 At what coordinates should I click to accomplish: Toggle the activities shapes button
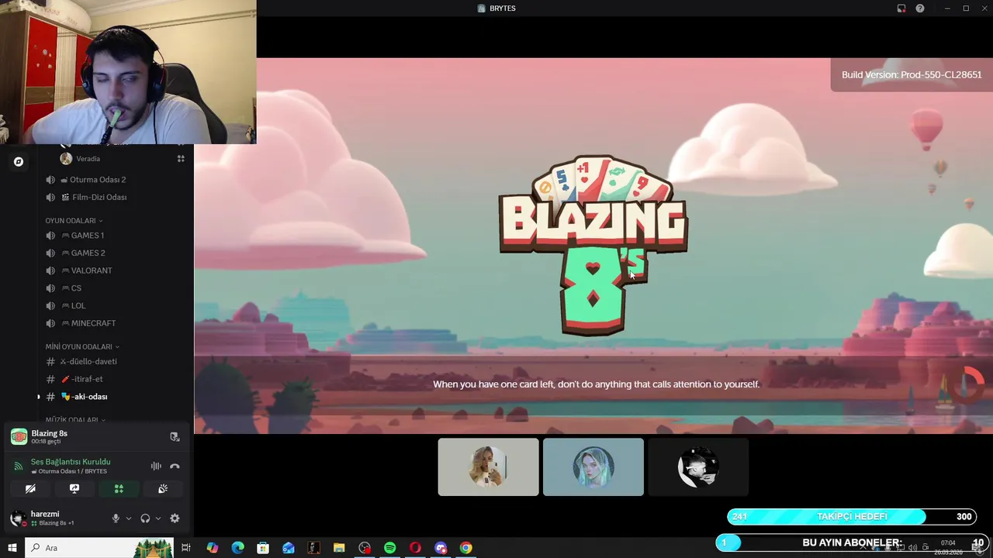(119, 489)
